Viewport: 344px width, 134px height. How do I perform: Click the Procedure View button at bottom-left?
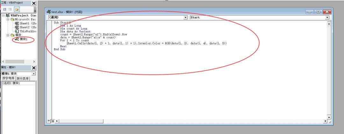click(x=49, y=121)
